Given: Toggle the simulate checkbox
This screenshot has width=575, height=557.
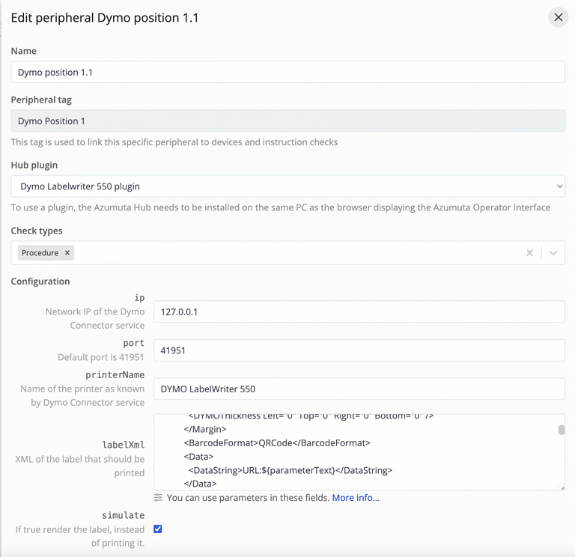Looking at the screenshot, I should [x=158, y=529].
